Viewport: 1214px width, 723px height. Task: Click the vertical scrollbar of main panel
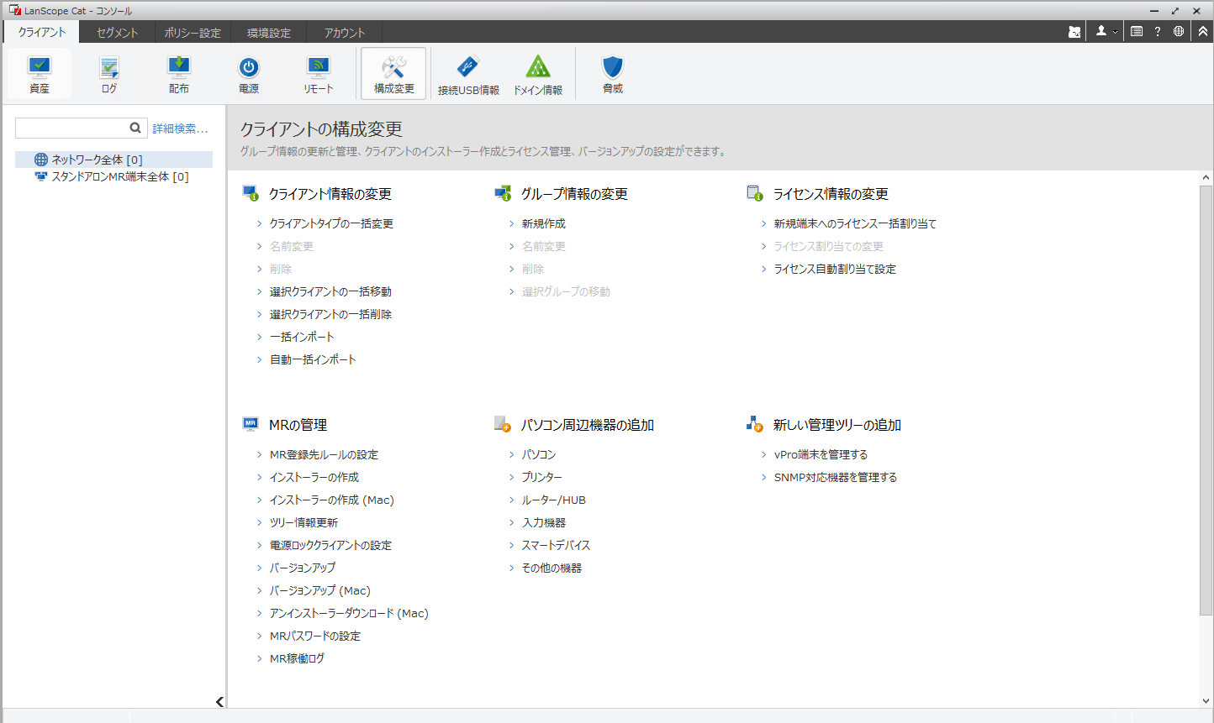[1206, 401]
